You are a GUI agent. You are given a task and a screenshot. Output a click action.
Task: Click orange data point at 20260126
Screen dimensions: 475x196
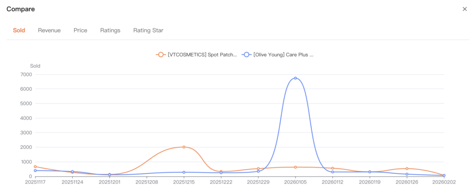(x=407, y=169)
